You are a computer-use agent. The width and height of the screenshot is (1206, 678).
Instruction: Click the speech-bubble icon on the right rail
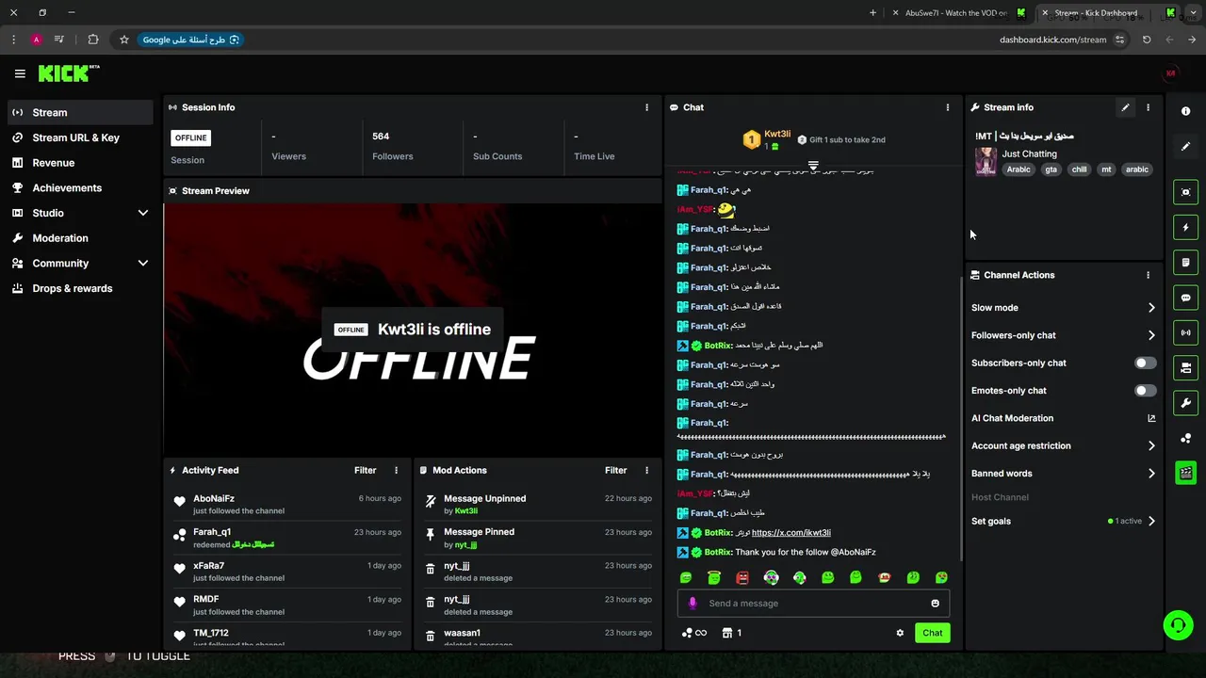[1185, 298]
